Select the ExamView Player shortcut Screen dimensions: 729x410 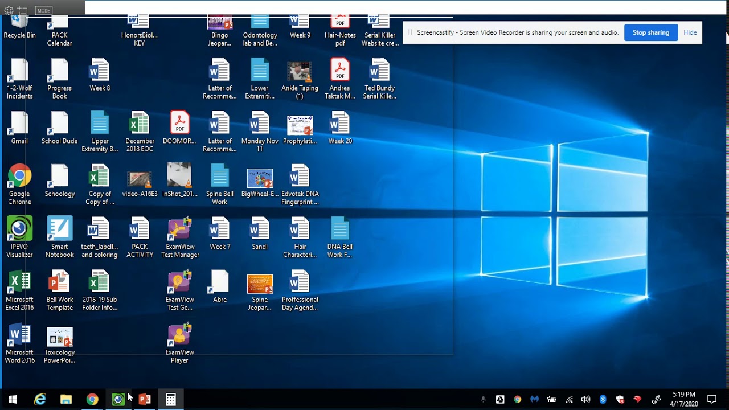point(179,343)
